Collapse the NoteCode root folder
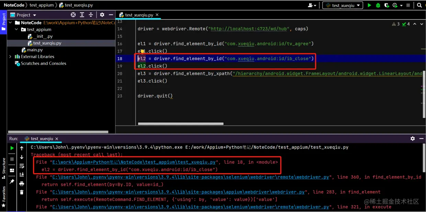This screenshot has width=426, height=212. (10, 23)
